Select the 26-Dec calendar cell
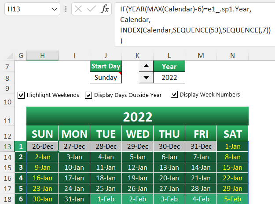275x204 pixels. pyautogui.click(x=42, y=147)
